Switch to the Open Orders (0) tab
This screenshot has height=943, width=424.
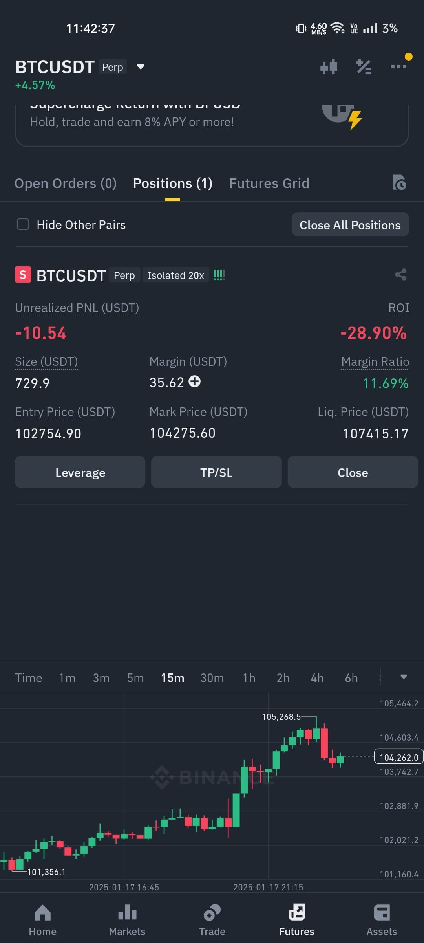(66, 183)
